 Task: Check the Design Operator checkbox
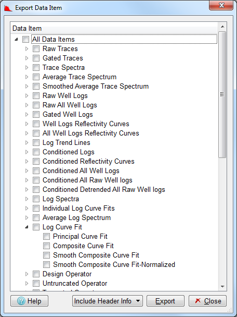(36, 274)
